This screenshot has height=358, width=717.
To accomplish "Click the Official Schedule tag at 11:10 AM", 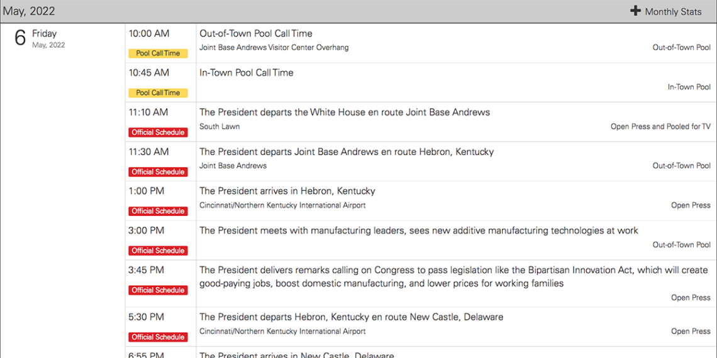I will [158, 133].
